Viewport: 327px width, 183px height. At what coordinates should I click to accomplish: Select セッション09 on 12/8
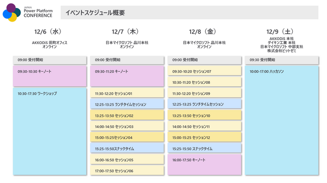(204, 93)
